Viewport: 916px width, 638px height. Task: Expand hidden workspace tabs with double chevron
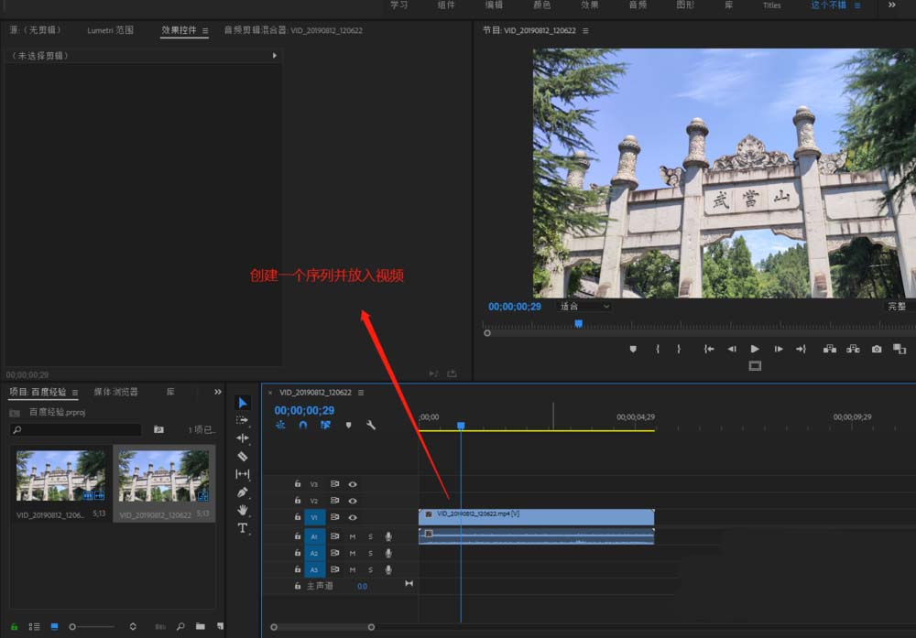[892, 5]
